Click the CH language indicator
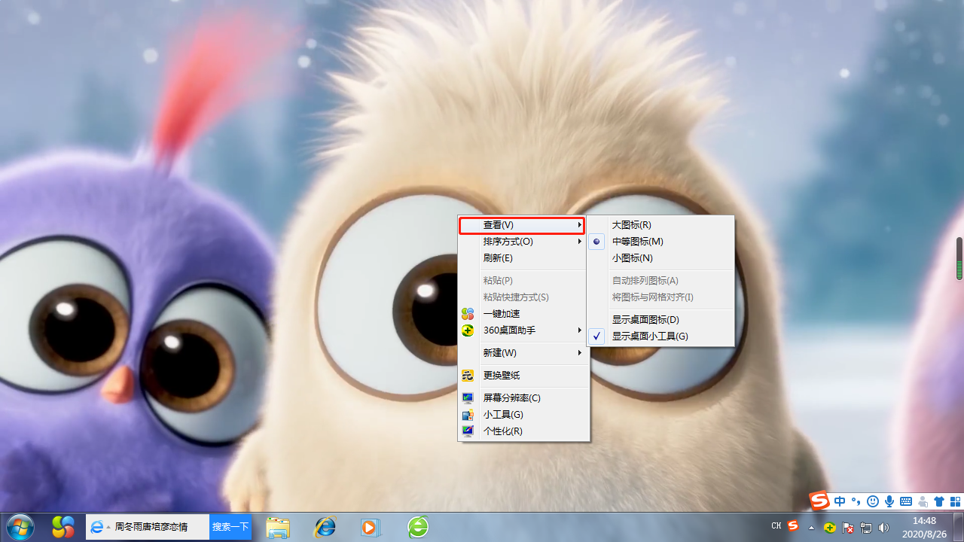The image size is (964, 542). tap(776, 526)
